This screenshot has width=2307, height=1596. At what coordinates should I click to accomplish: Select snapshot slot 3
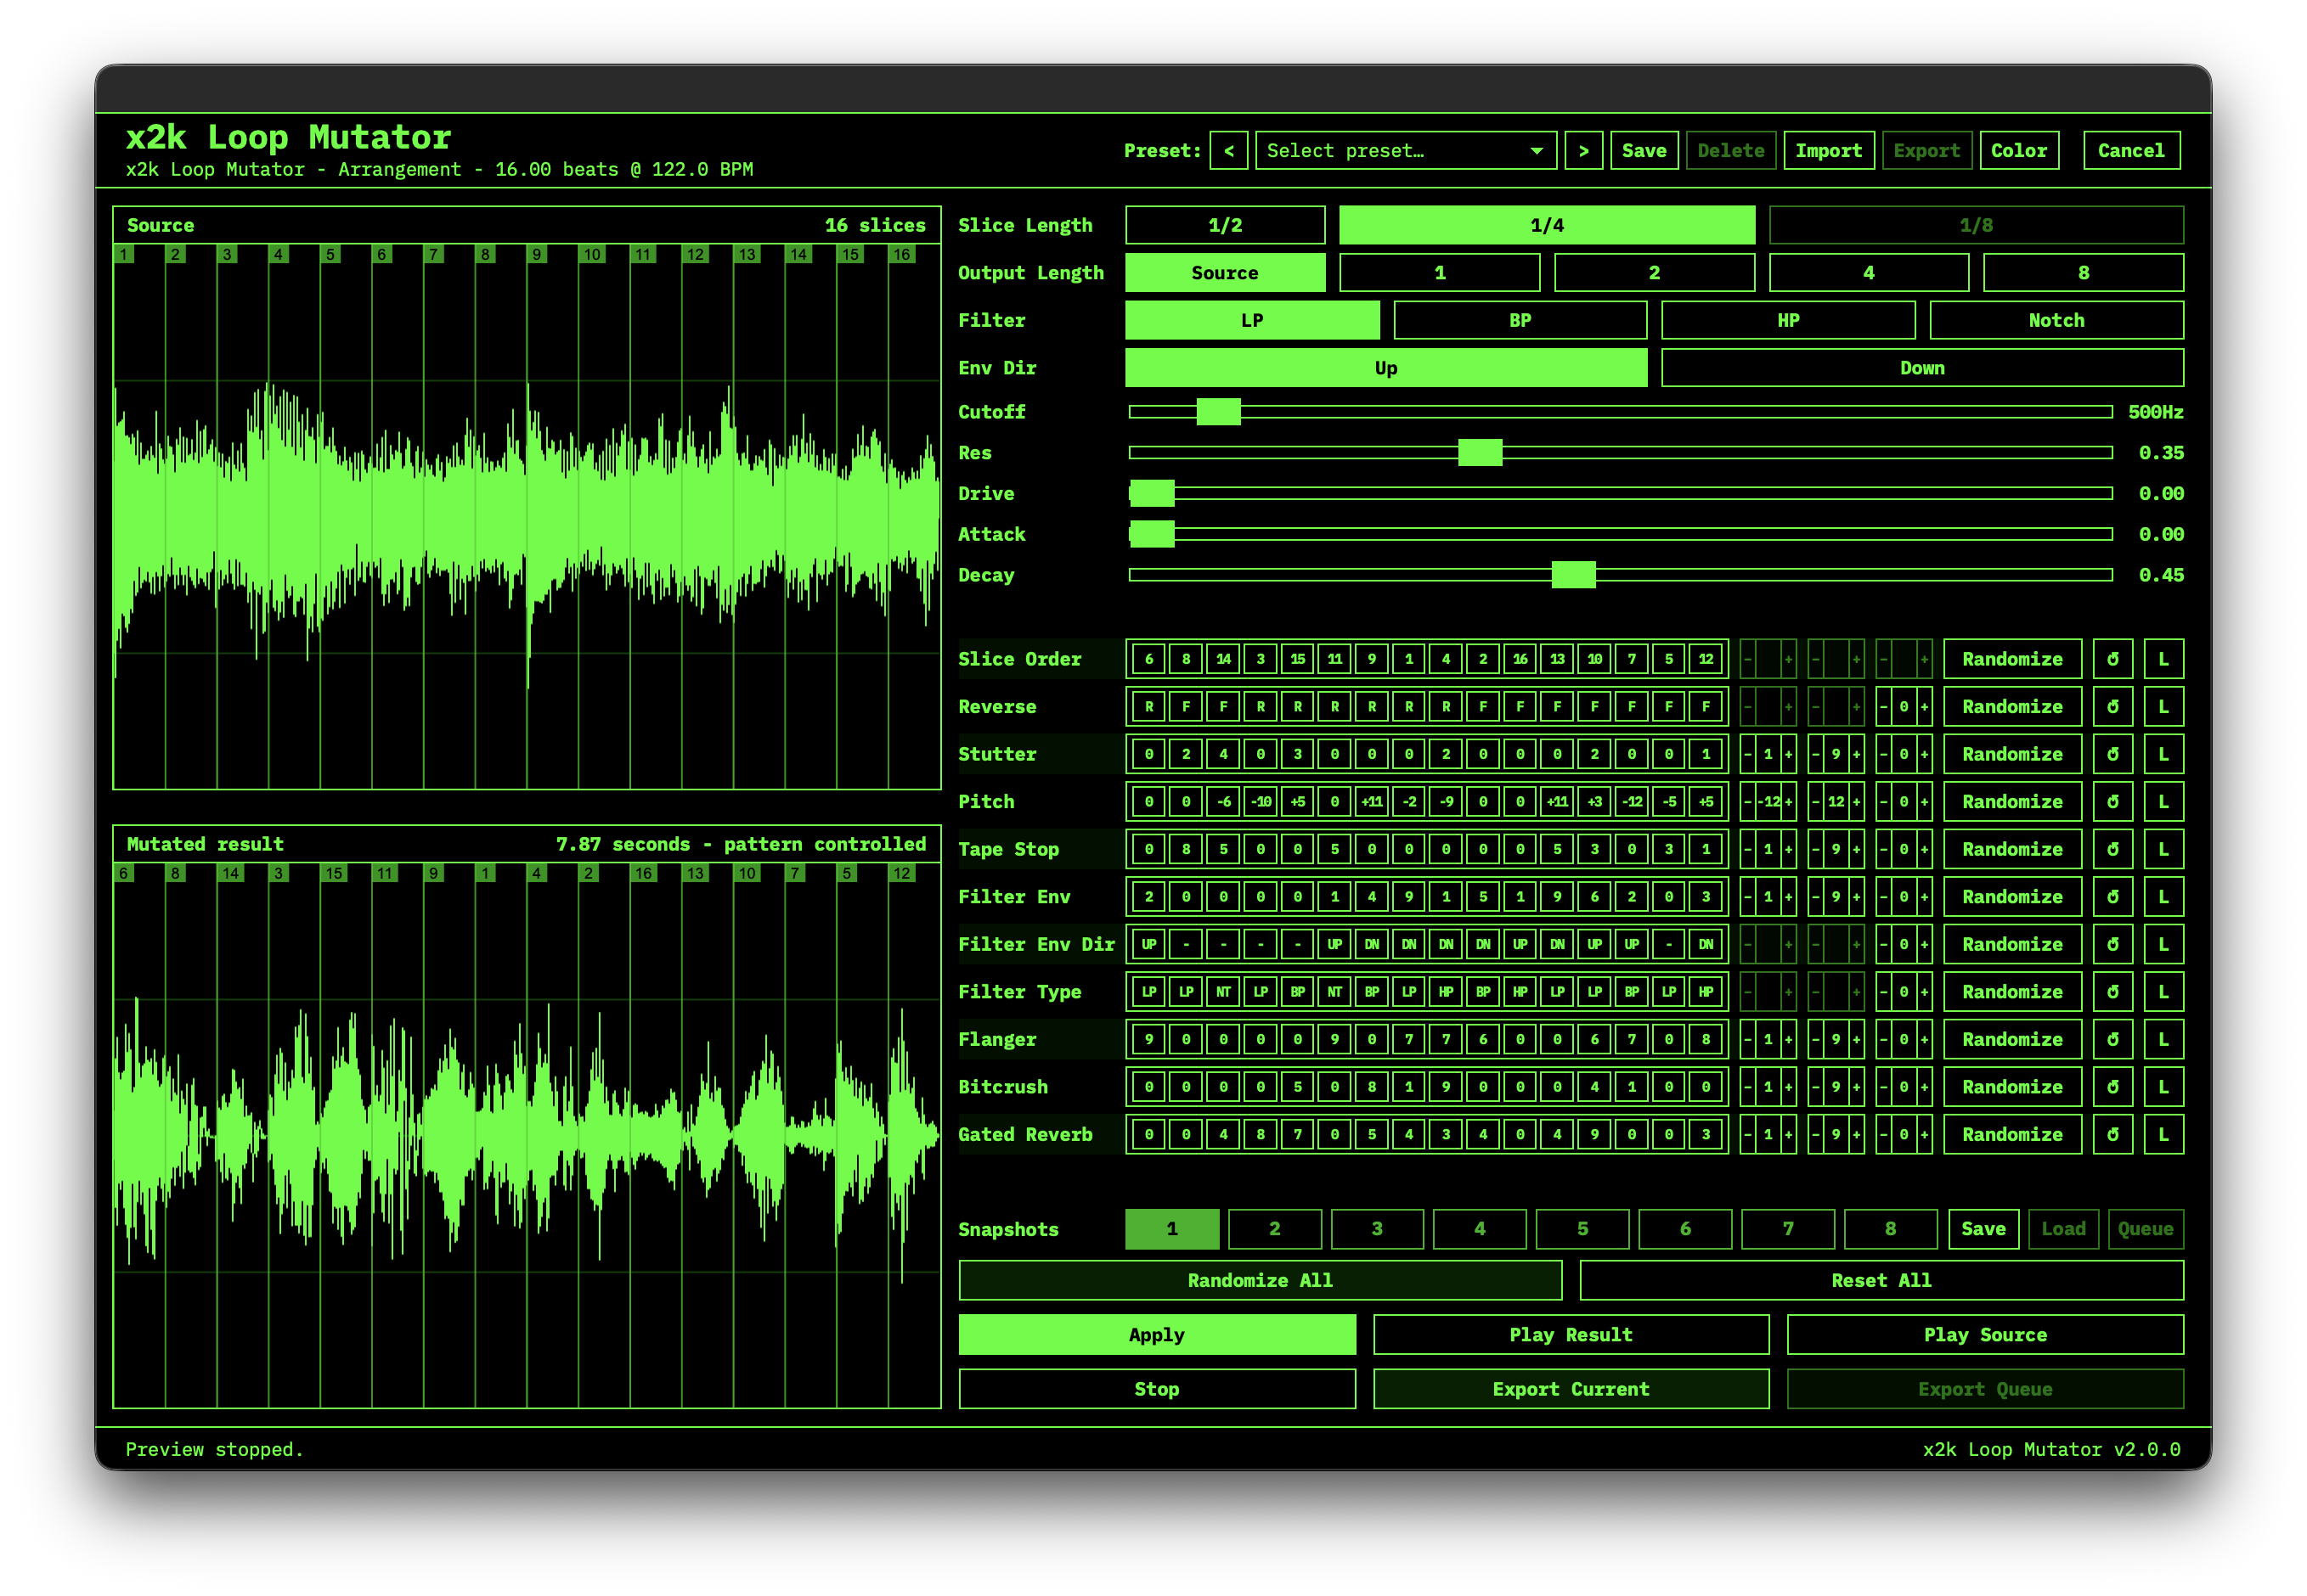1377,1229
